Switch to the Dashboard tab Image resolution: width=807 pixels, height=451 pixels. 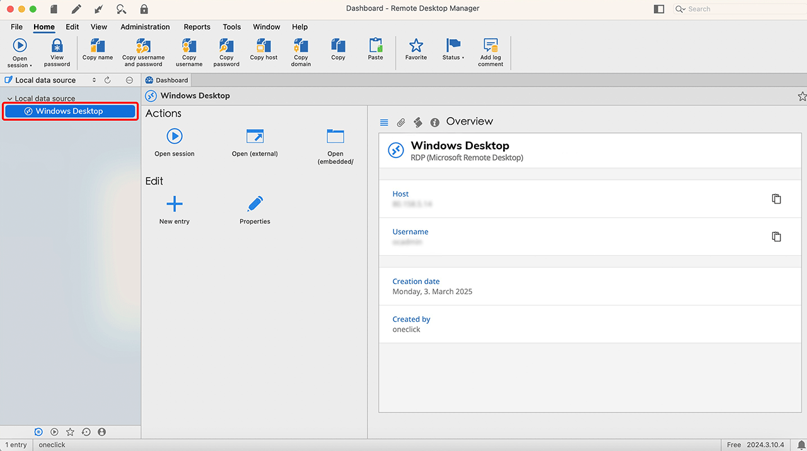pos(167,80)
